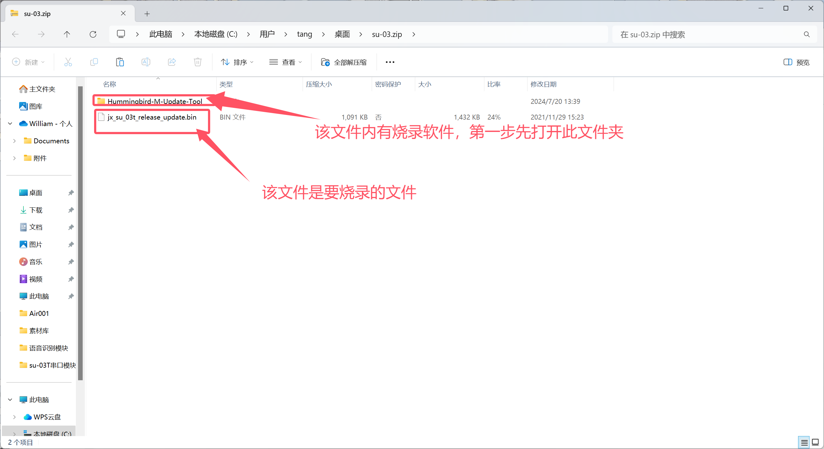The image size is (824, 449).
Task: Click the refresh button
Action: [93, 35]
